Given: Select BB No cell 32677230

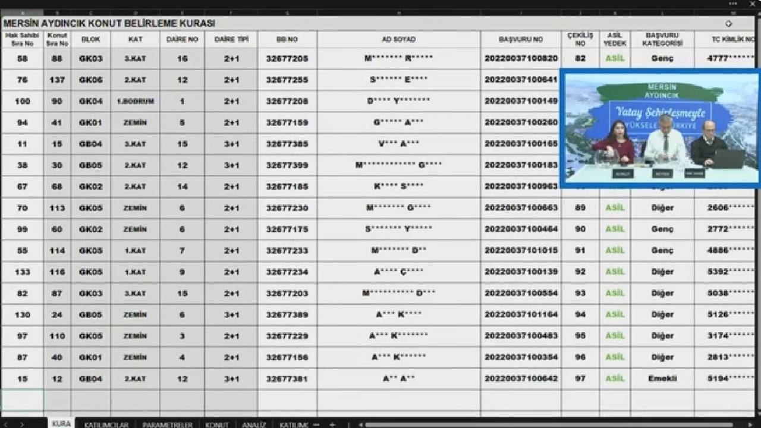Looking at the screenshot, I should (287, 208).
